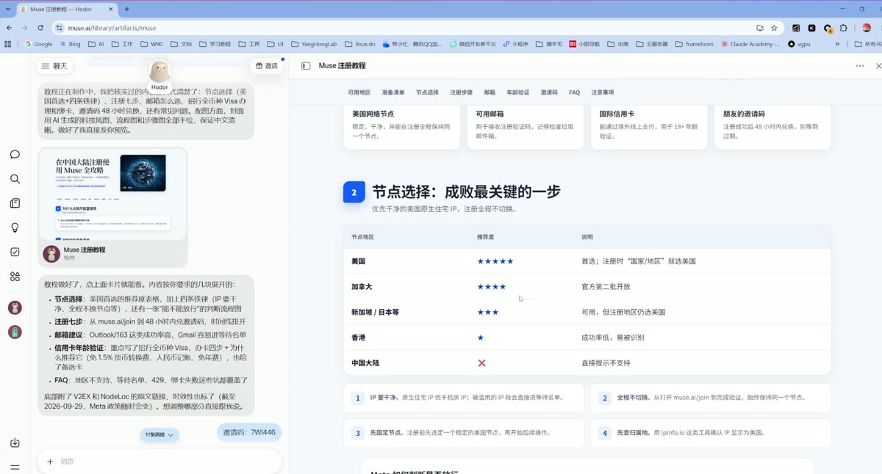Viewport: 882px width, 474px height.
Task: Reload the page with the refresh button
Action: click(41, 28)
